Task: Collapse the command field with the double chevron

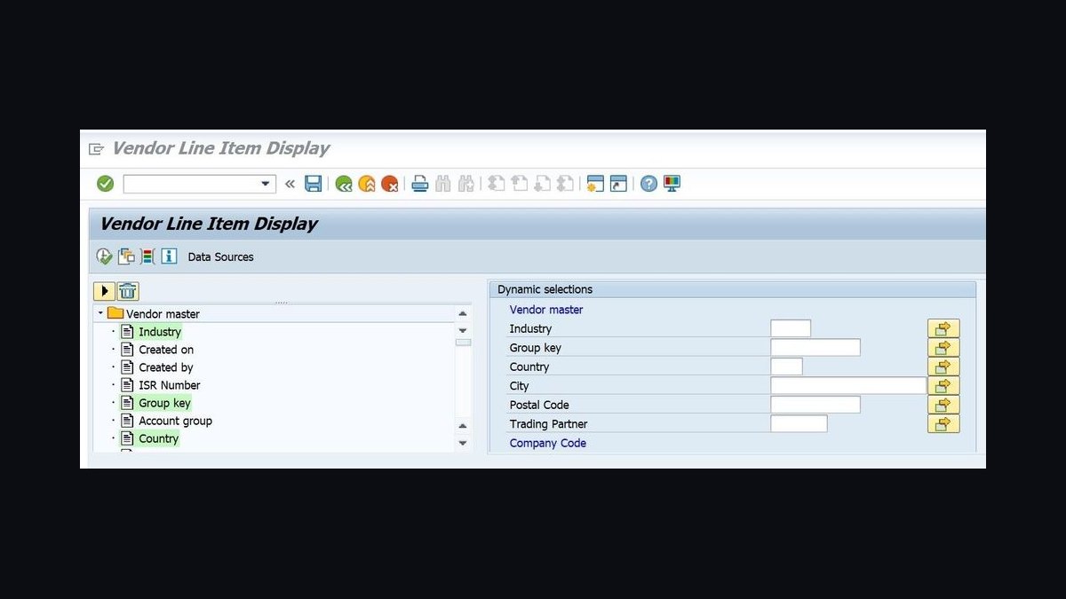Action: tap(290, 184)
